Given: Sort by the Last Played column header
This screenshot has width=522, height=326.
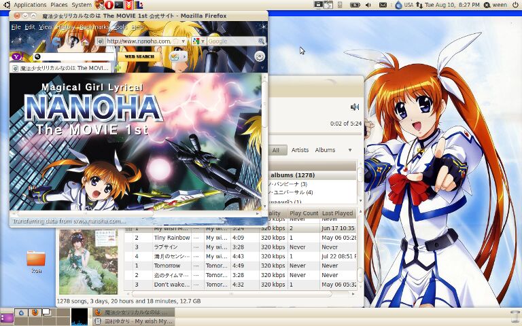Looking at the screenshot, I should click(x=338, y=213).
